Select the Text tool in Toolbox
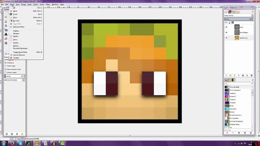The image size is (260, 146). pos(6,34)
